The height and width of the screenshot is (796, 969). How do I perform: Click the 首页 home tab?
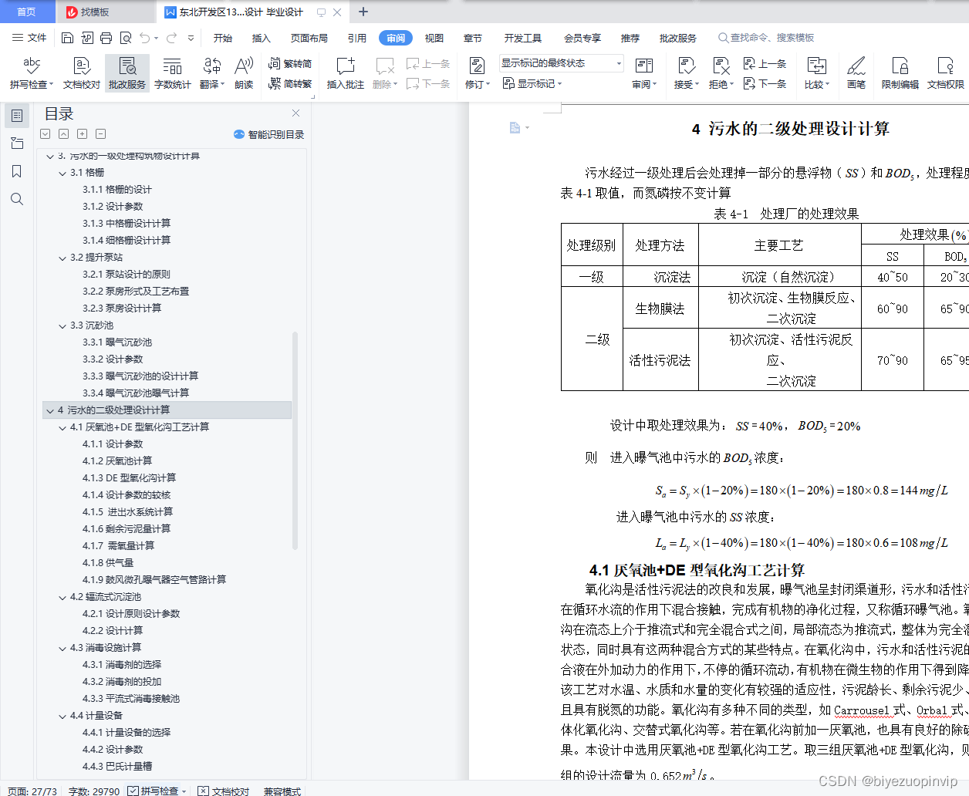(x=26, y=12)
